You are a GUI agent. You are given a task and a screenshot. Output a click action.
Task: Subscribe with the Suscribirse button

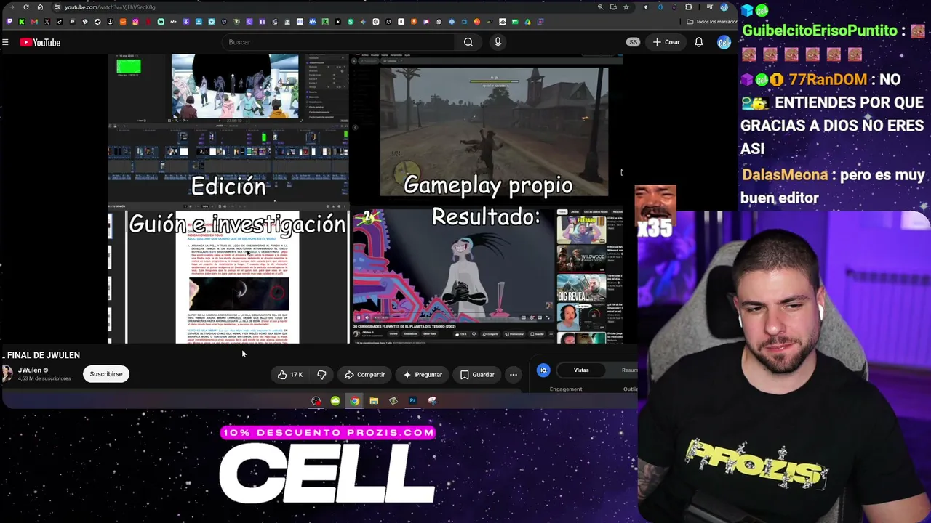coord(106,374)
